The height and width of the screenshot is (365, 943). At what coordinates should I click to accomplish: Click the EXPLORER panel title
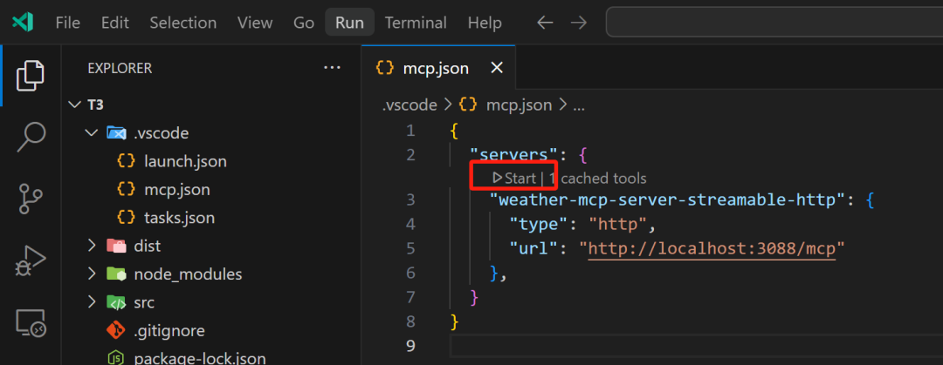[x=120, y=69]
